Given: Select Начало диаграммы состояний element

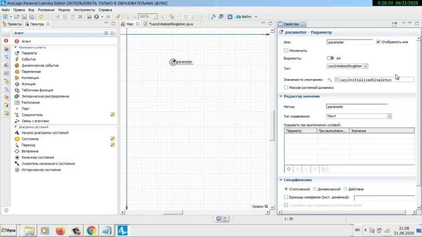Looking at the screenshot, I should 45,133.
